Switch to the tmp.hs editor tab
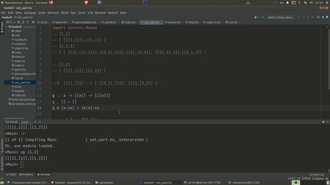The image size is (330, 185). (192, 22)
